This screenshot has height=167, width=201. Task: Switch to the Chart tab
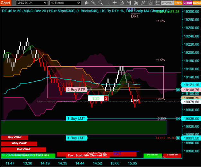[x=5, y=3]
